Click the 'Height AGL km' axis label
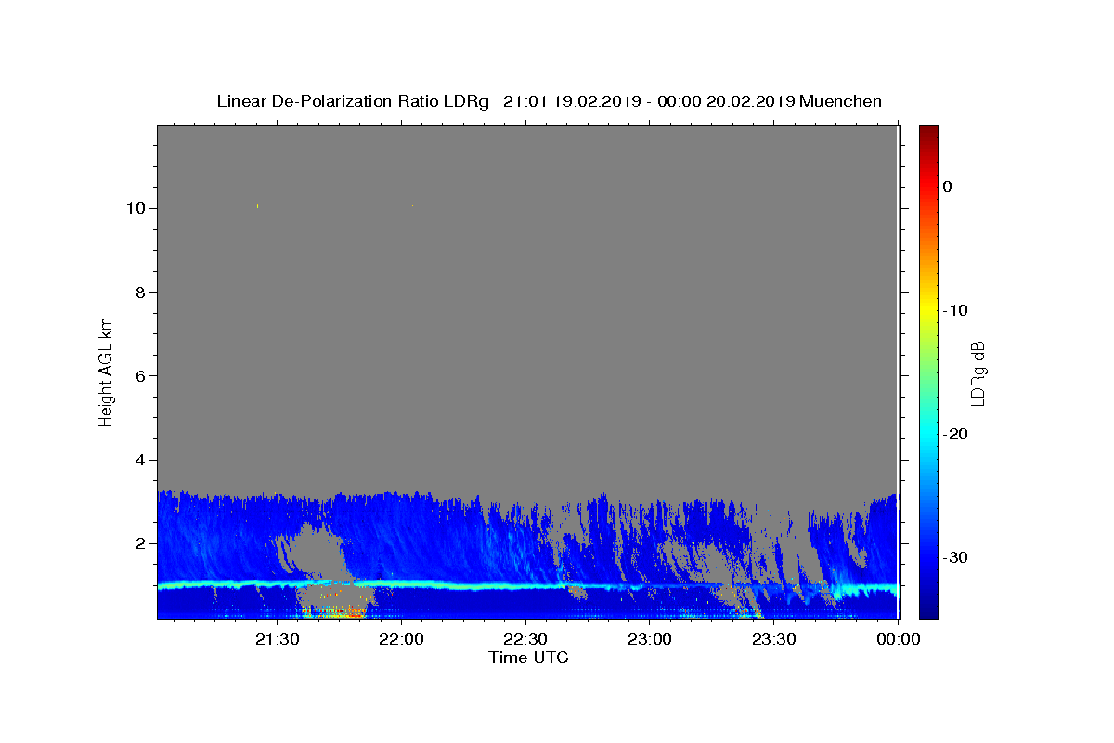Viewport: 1114px width, 743px height. point(107,372)
